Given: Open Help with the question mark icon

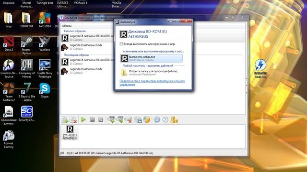Looking at the screenshot, I should pyautogui.click(x=165, y=119).
